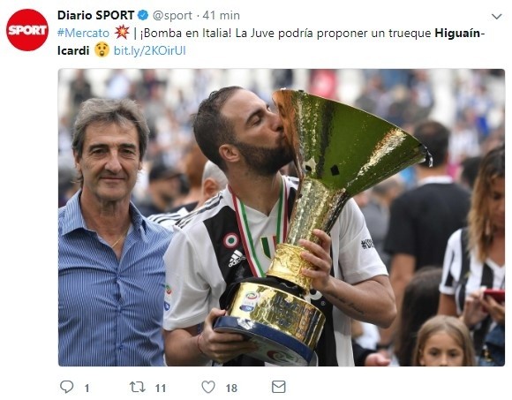This screenshot has height=400, width=512.
Task: Click the 41 min timestamp
Action: click(x=221, y=15)
